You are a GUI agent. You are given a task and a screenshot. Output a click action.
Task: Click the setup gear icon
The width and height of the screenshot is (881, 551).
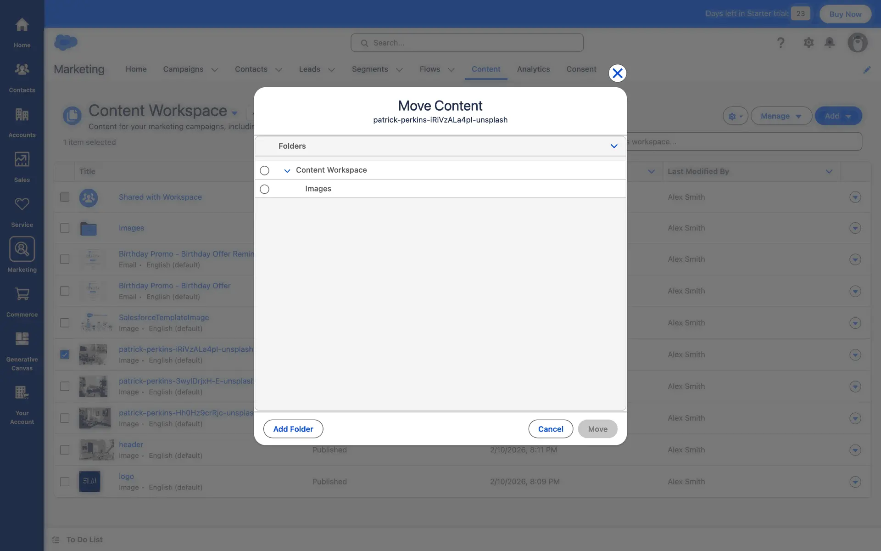(808, 43)
